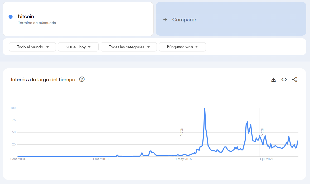This screenshot has height=184, width=310.
Task: Open the 2004 - hoy date range dropdown
Action: [78, 47]
